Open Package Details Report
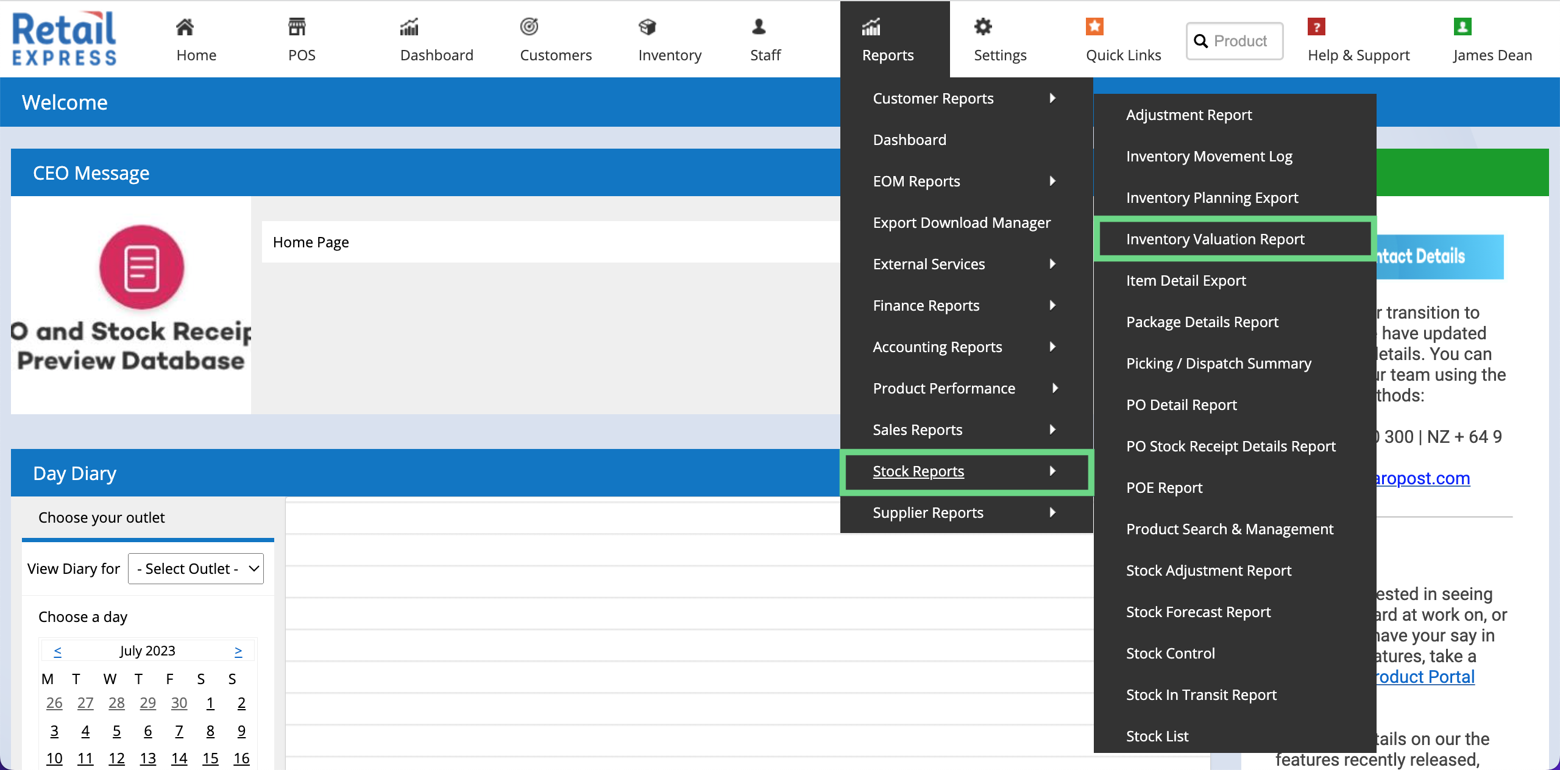 pos(1202,322)
